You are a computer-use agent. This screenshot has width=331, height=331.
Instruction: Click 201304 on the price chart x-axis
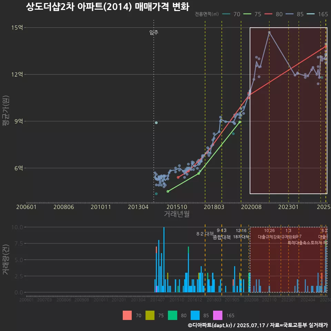click(x=138, y=207)
